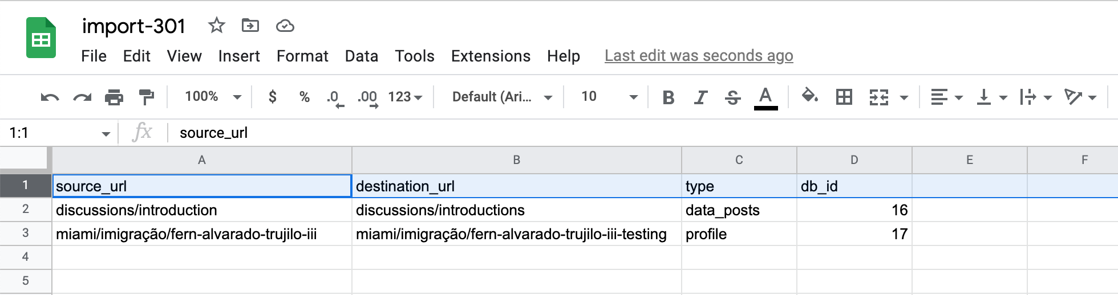Open the Extensions menu
Screen dimensions: 1118x295
(x=491, y=56)
